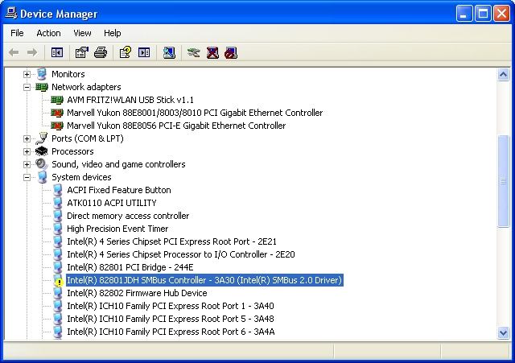Click the scrollbar down arrow
Image resolution: width=515 pixels, height=363 pixels.
click(x=504, y=333)
